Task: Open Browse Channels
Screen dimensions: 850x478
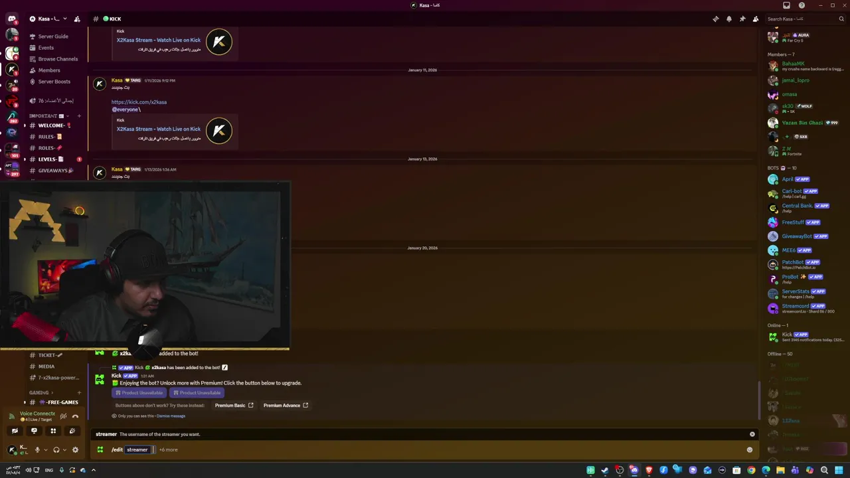Action: 58,59
